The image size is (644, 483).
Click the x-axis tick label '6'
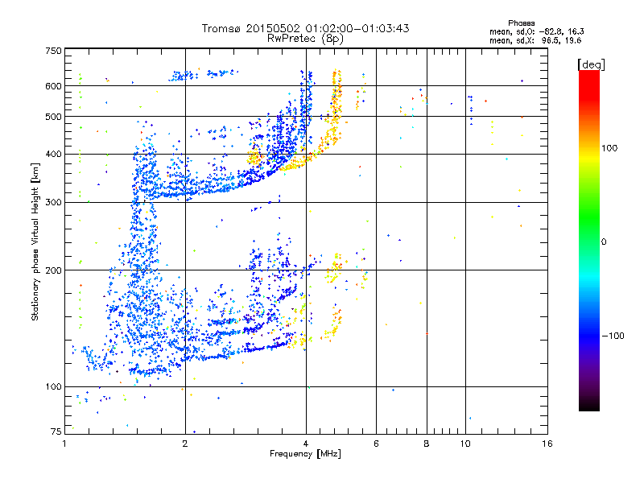coord(376,444)
